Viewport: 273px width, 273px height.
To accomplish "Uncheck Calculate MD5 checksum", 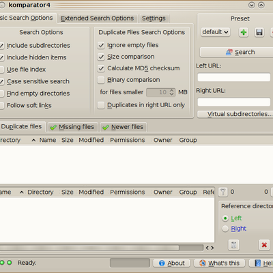I will tap(101, 68).
